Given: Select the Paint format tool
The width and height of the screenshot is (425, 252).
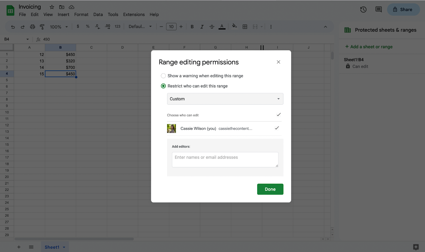Looking at the screenshot, I should pyautogui.click(x=42, y=27).
